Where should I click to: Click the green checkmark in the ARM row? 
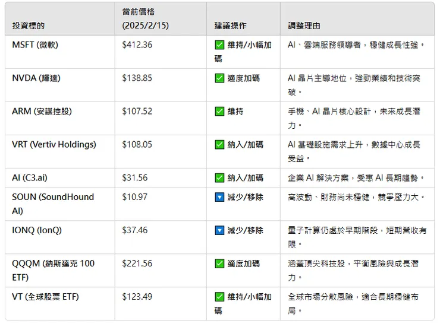point(219,111)
